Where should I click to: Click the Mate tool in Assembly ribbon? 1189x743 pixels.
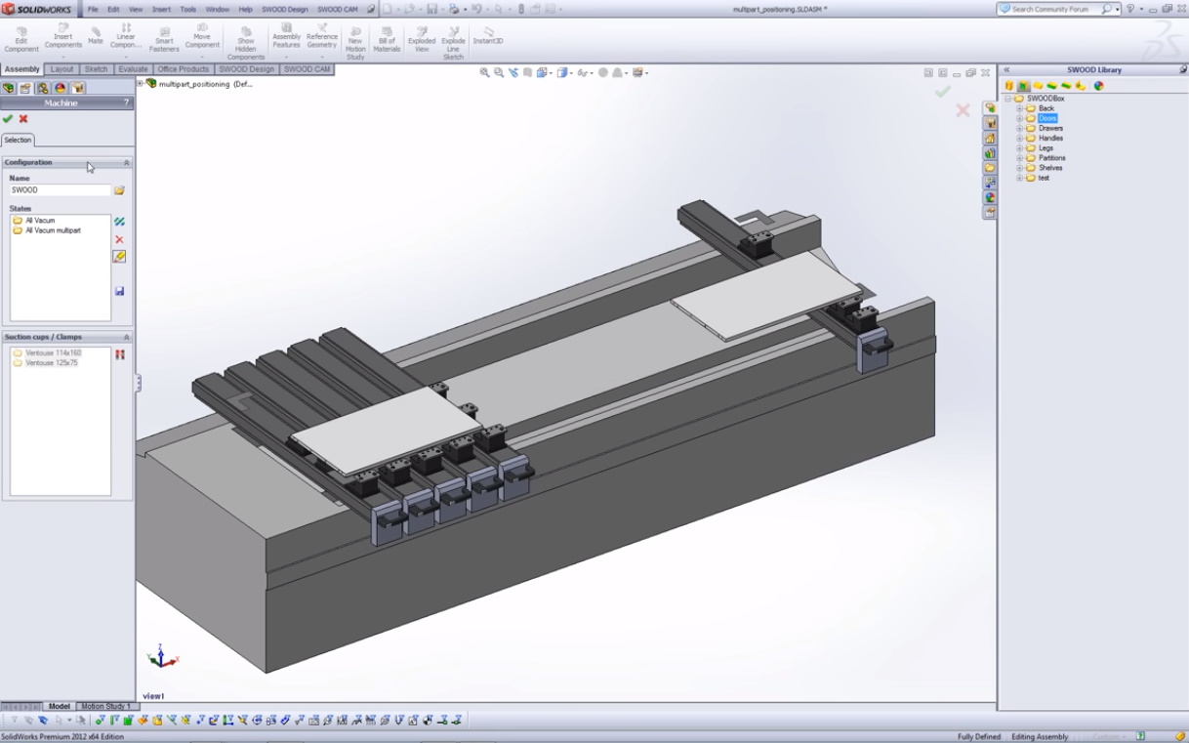(96, 36)
